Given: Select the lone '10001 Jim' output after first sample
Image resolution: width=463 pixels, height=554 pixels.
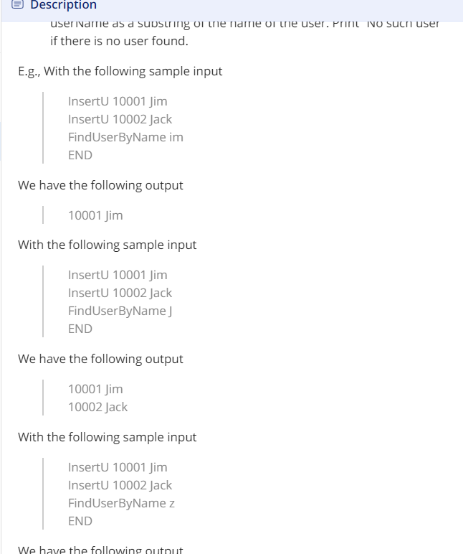Looking at the screenshot, I should [95, 215].
